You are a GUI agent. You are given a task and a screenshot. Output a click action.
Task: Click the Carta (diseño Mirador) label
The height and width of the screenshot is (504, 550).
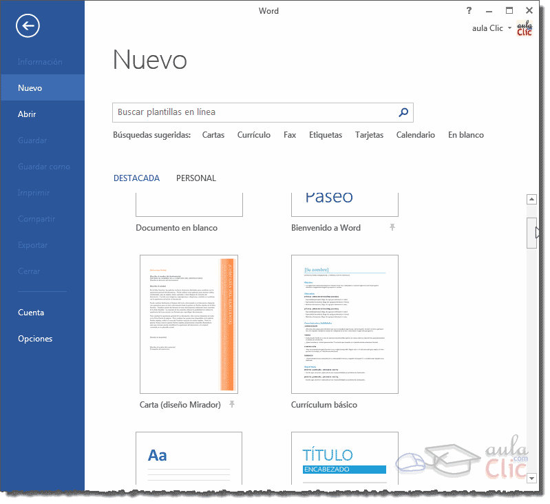(180, 405)
